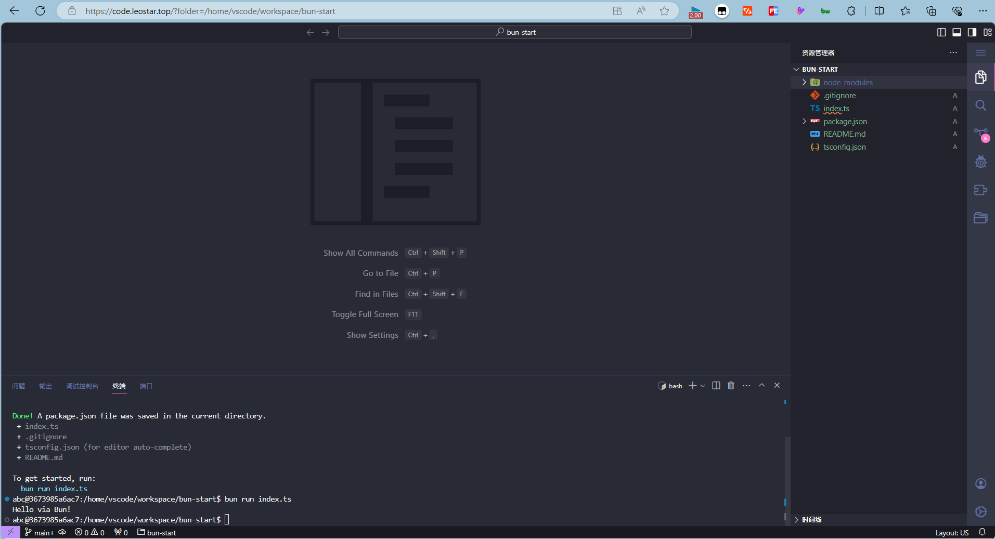Open Customize Layout icon
The height and width of the screenshot is (539, 995).
pyautogui.click(x=987, y=32)
